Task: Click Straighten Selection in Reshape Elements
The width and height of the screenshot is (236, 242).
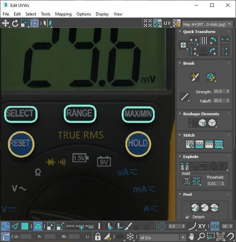Action: coord(193,123)
